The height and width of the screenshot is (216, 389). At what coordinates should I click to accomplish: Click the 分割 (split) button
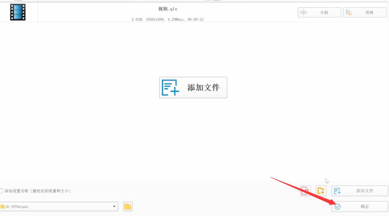pyautogui.click(x=319, y=12)
